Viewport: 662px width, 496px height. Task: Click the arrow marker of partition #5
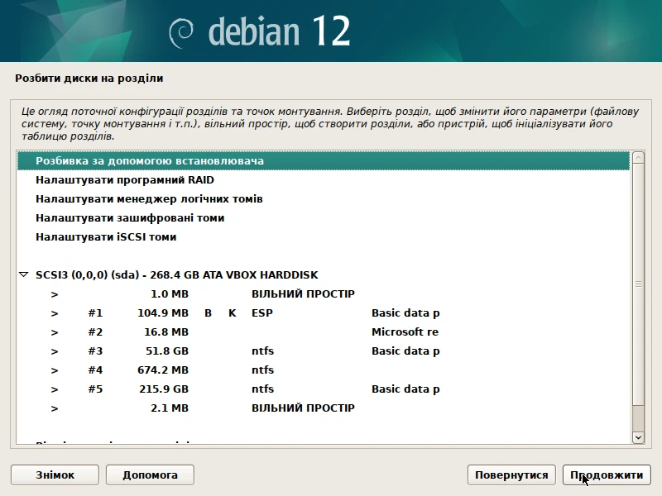pyautogui.click(x=55, y=389)
